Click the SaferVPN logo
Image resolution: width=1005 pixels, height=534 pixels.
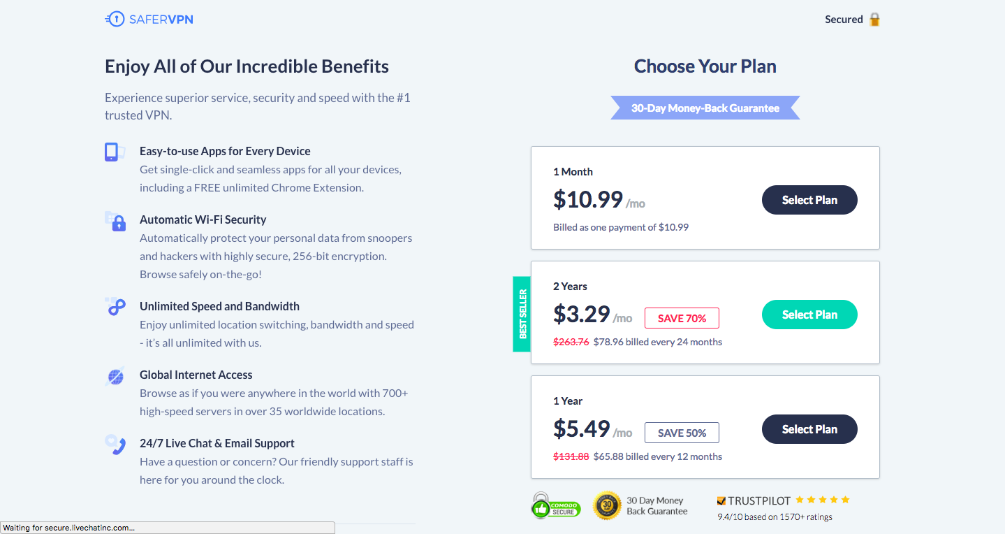point(149,20)
